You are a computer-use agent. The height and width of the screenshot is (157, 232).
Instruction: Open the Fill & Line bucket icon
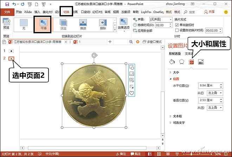(x=172, y=62)
